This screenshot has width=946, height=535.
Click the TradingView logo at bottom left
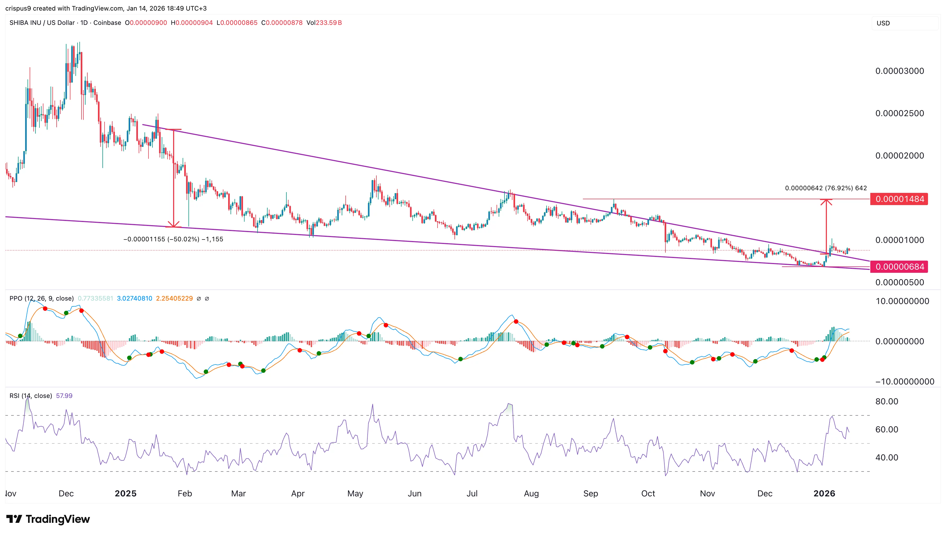coord(48,519)
